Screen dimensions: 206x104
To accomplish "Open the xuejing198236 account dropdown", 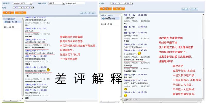I will pos(31,3).
